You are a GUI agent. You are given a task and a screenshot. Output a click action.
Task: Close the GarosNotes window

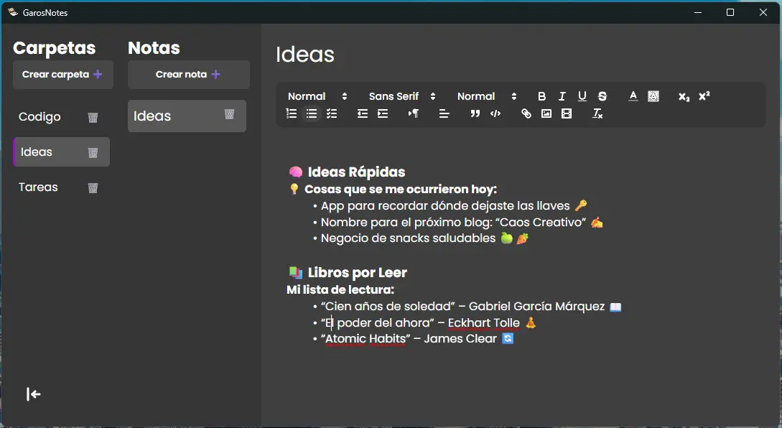(763, 12)
